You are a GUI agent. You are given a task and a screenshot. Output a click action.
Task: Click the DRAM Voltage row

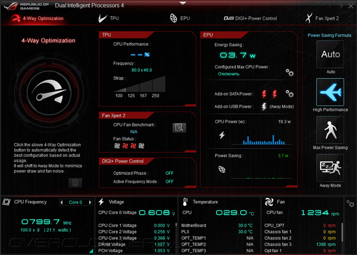[x=134, y=244]
